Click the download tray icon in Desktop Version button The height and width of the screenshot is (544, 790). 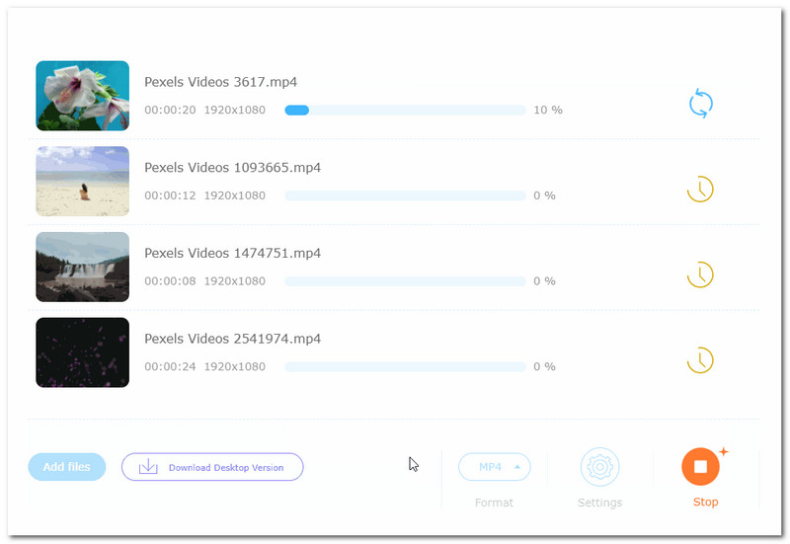[148, 467]
